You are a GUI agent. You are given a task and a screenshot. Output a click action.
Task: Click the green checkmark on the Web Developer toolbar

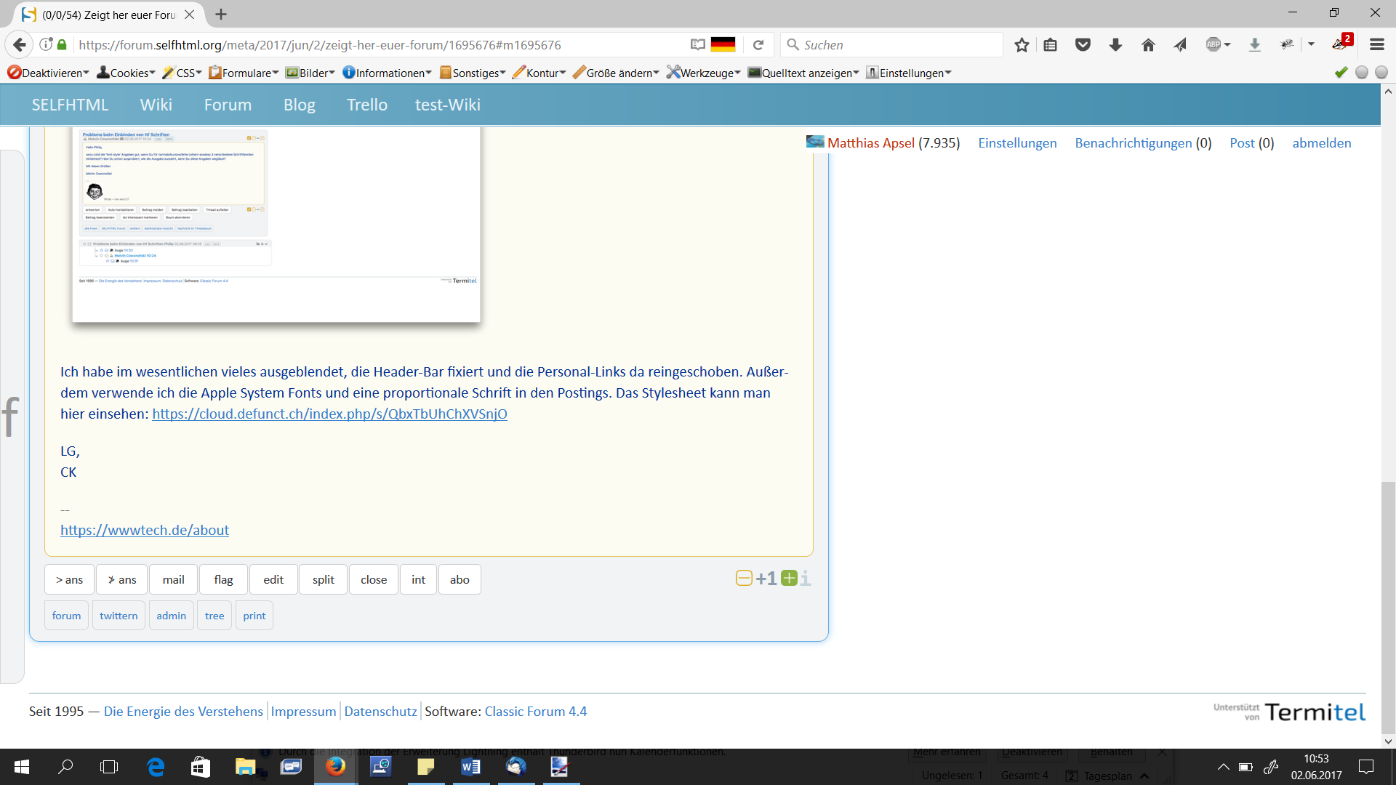coord(1340,73)
